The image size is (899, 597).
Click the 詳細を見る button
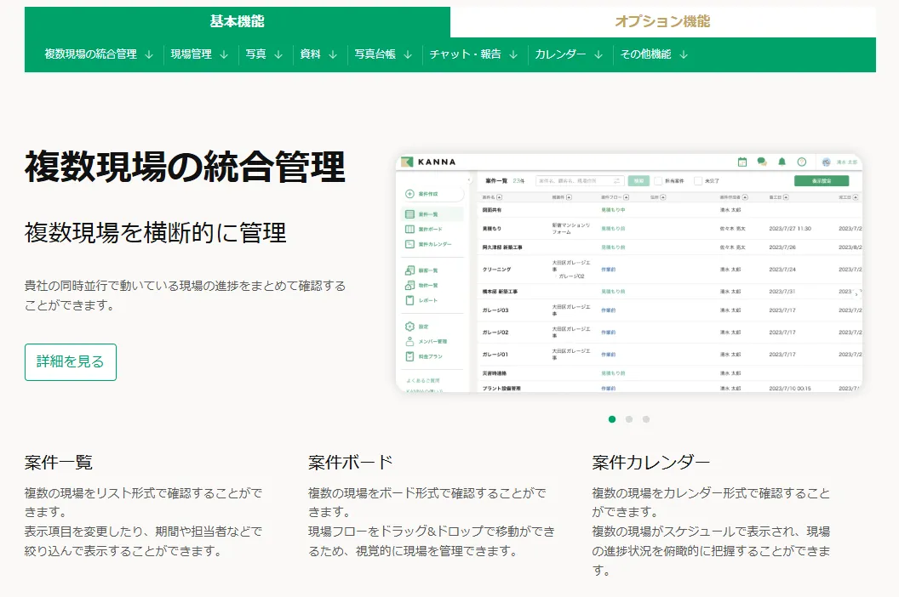point(70,361)
